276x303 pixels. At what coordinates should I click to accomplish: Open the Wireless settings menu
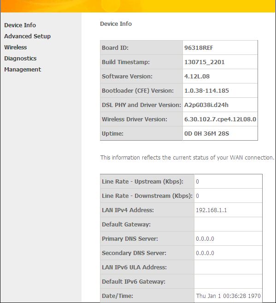[x=16, y=47]
